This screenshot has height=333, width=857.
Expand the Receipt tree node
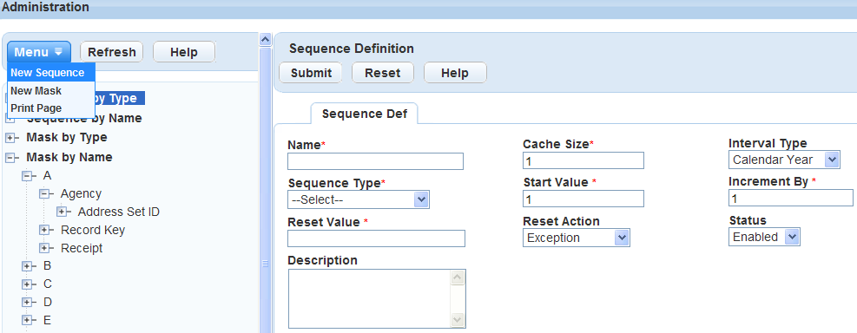[x=44, y=248]
